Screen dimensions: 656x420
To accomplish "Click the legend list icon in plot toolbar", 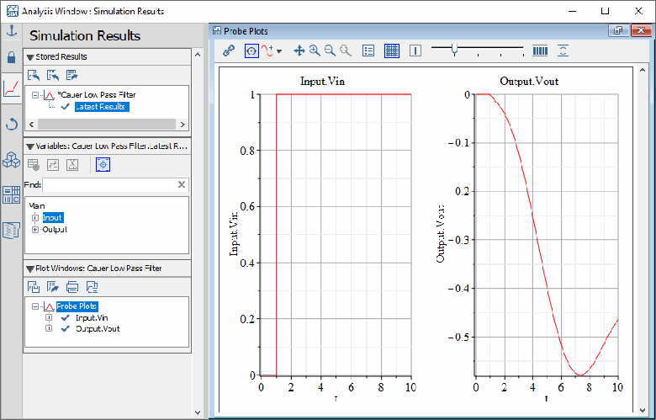I will coord(368,51).
